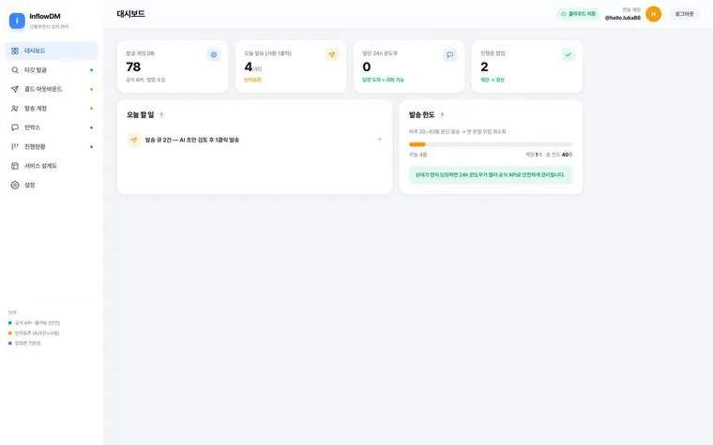
Task: Click the 발송 한도 heading
Action: point(422,115)
